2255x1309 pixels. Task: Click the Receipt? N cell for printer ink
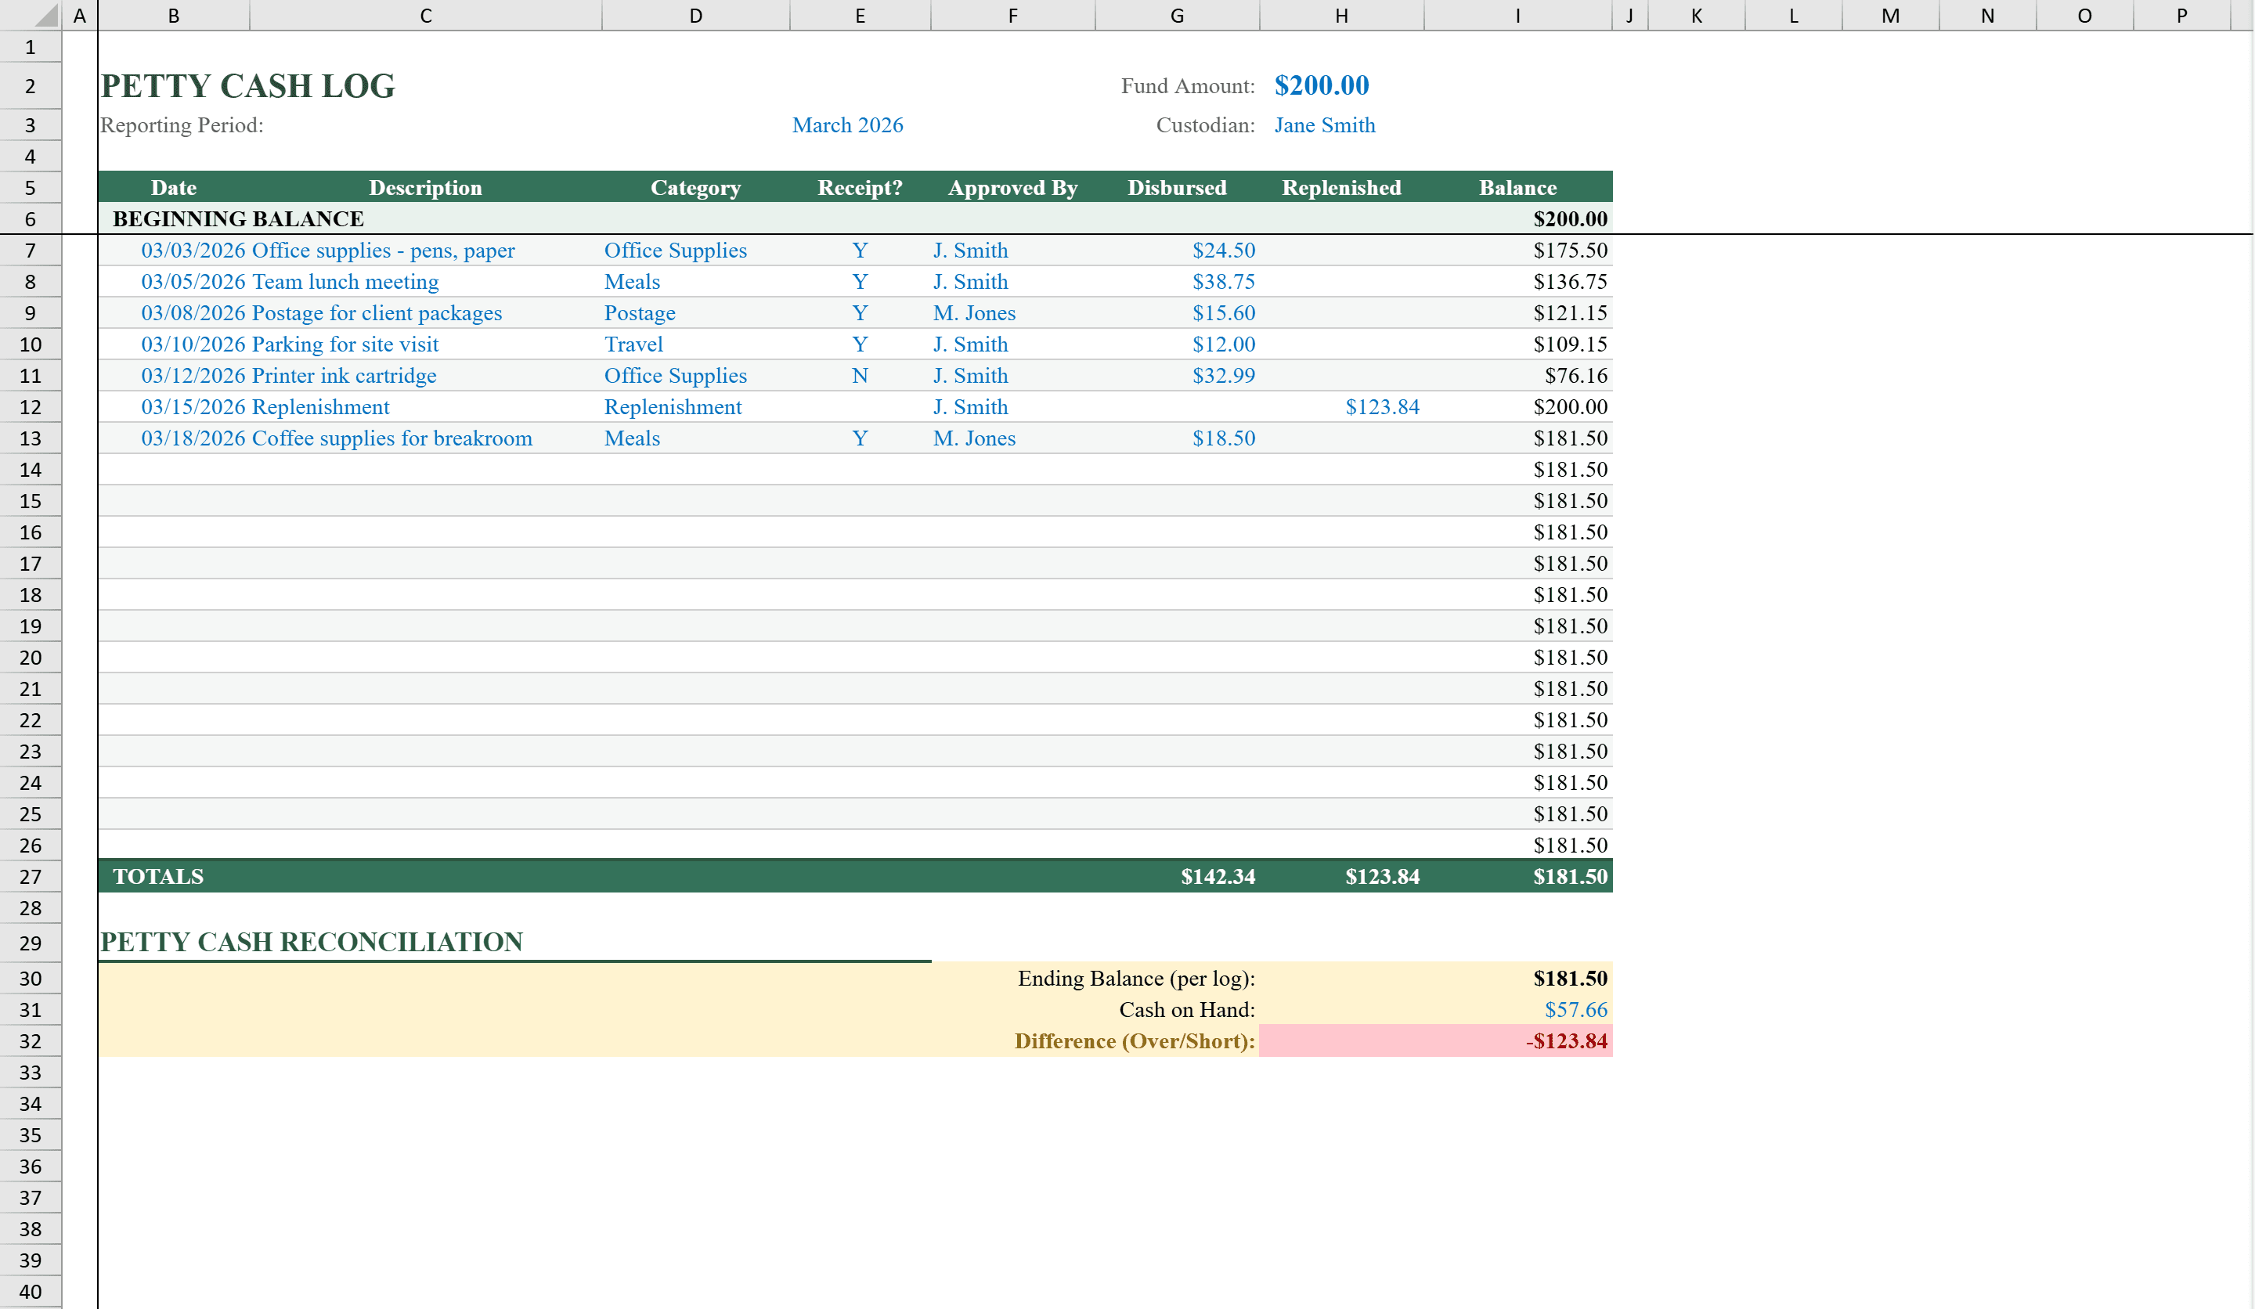[860, 376]
